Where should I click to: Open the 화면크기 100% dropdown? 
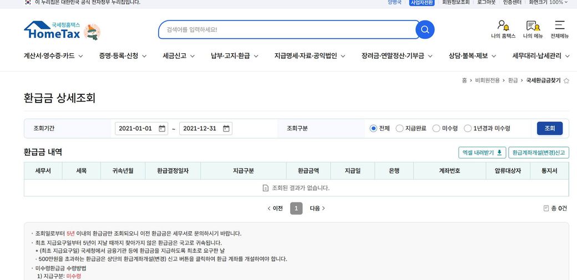[548, 2]
